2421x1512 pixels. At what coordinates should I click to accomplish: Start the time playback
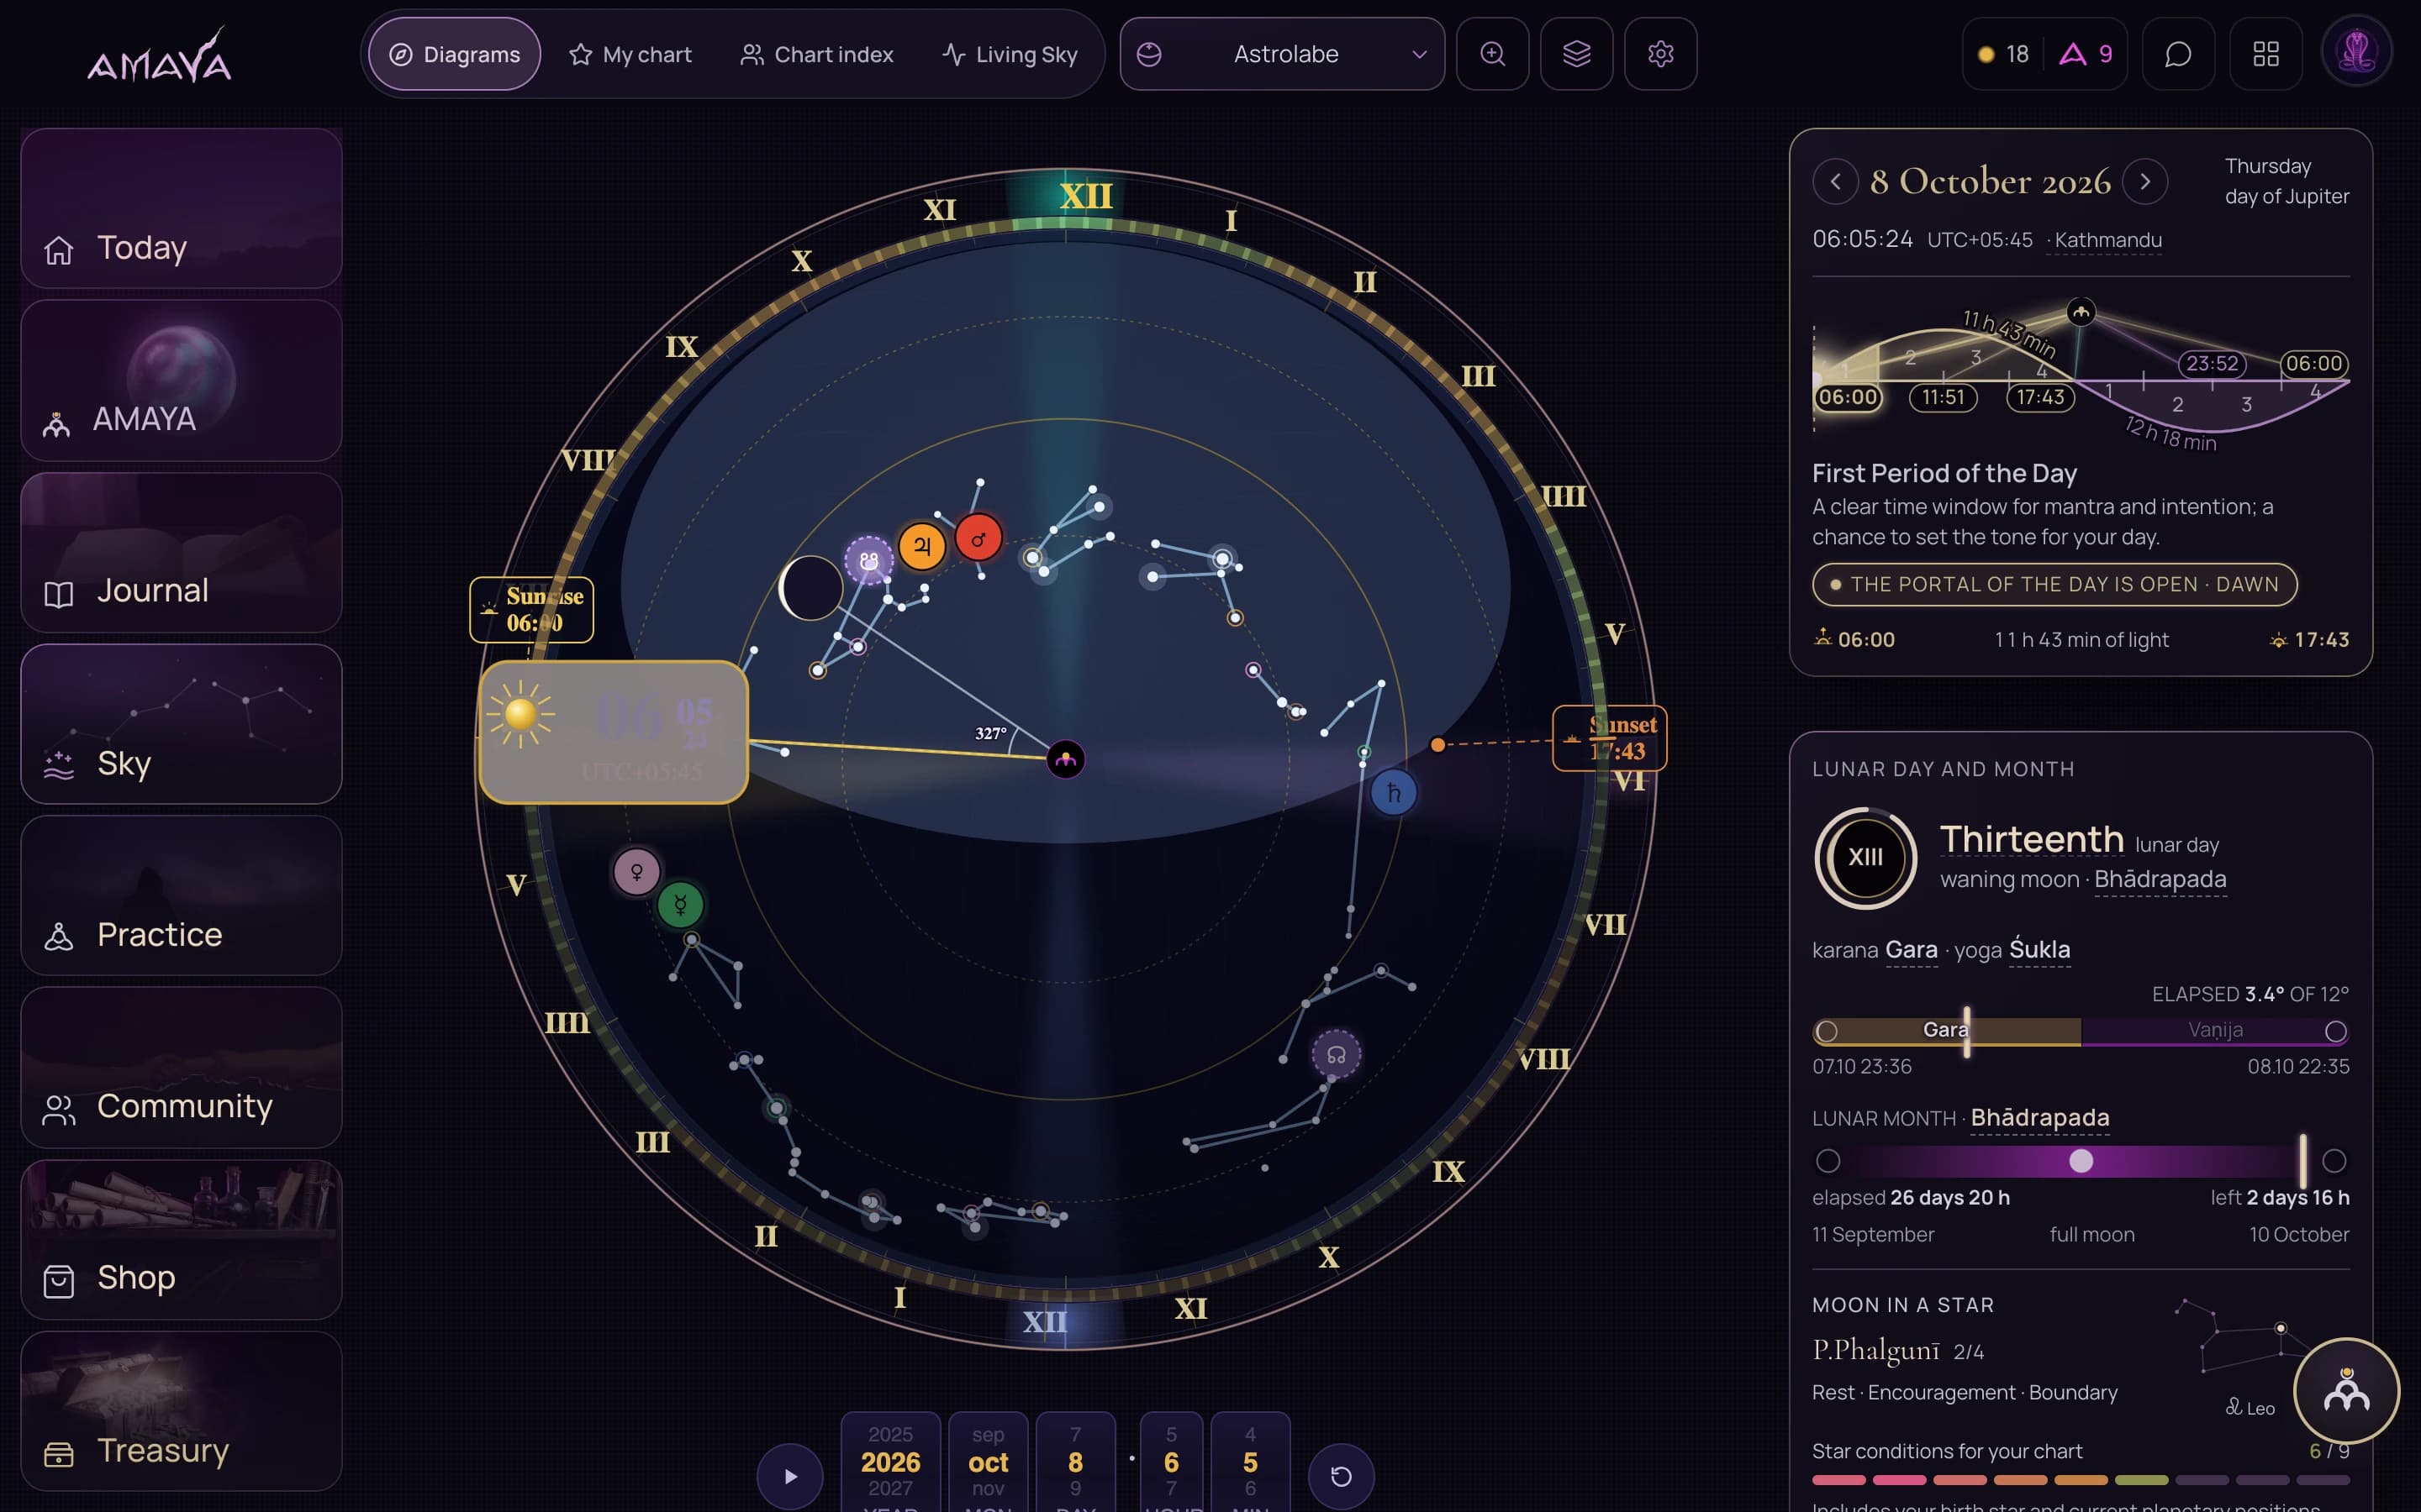tap(790, 1476)
